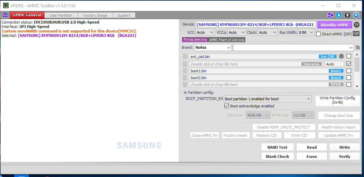Open the Boot size 4096 KiB dropdown
Viewport: 364px width, 177px height.
258,115
